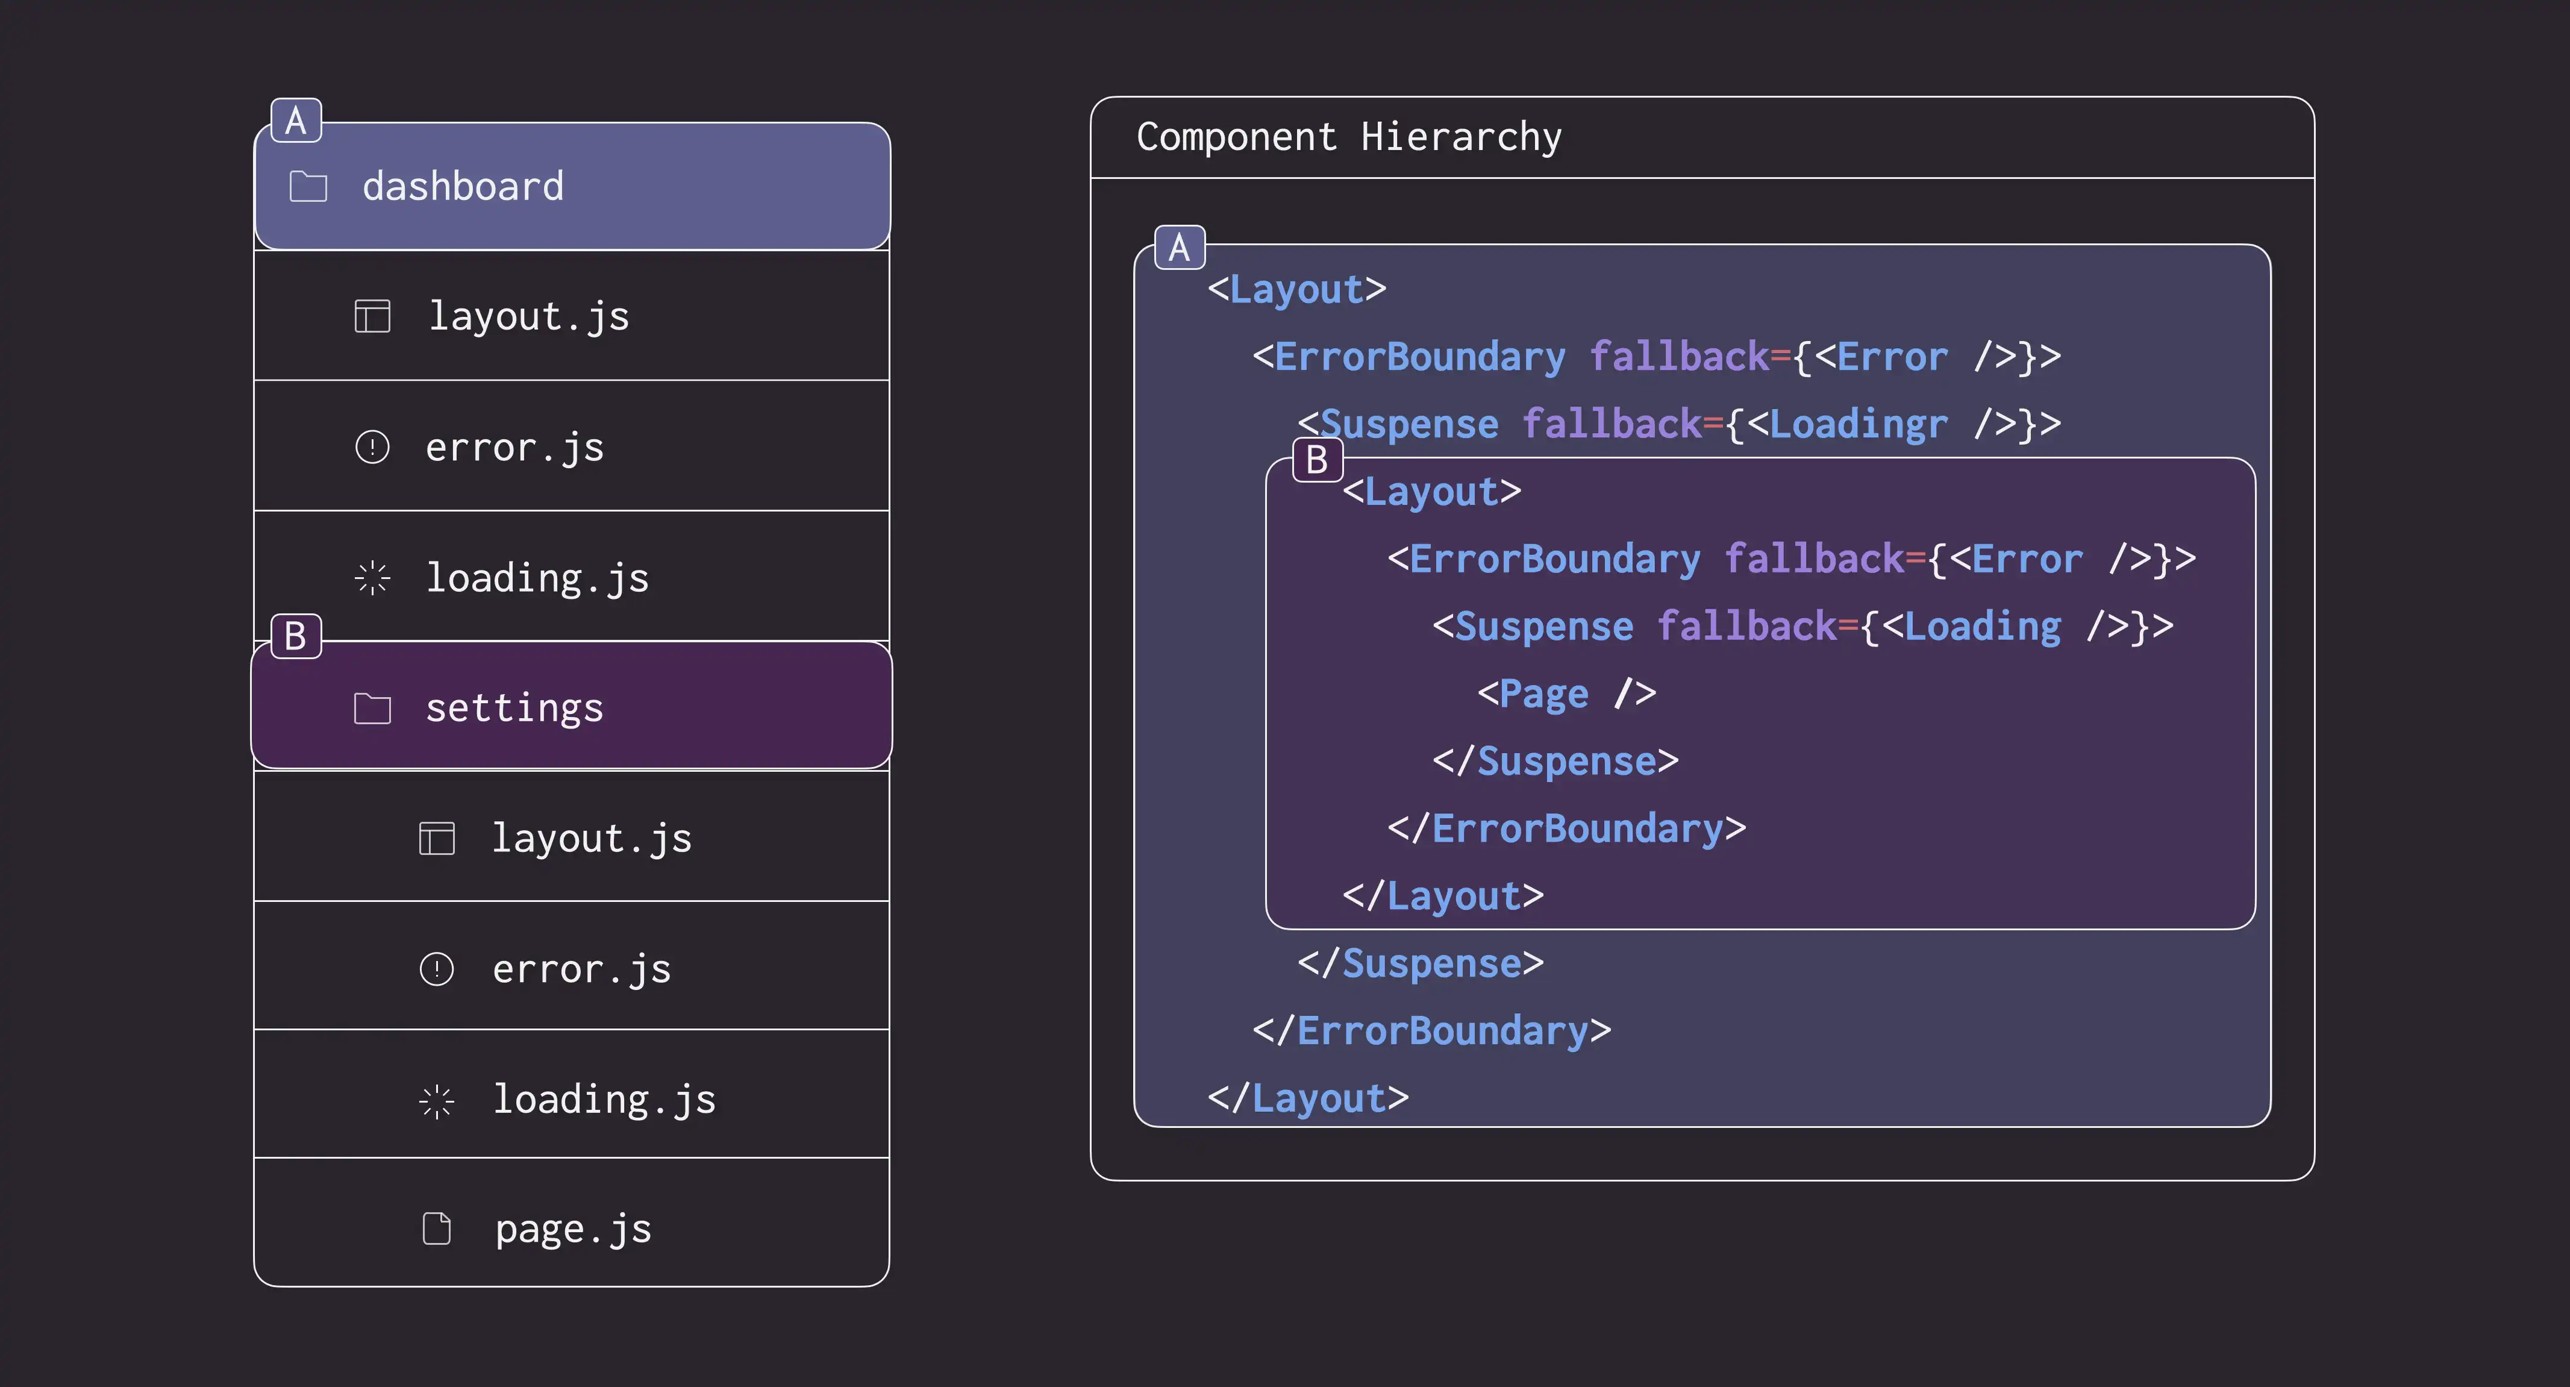This screenshot has width=2570, height=1387.
Task: Click the spinner icon of settings' loading.js
Action: (436, 1101)
